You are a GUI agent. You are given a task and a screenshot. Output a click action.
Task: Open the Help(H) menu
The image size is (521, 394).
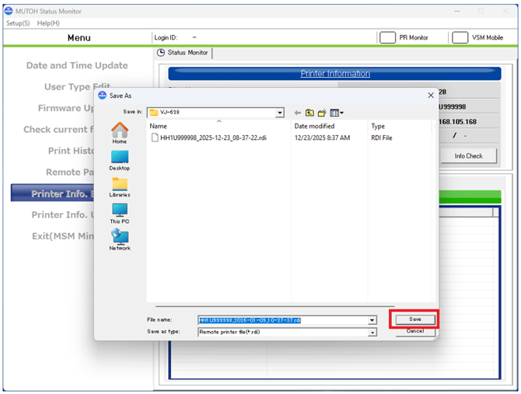tap(48, 23)
